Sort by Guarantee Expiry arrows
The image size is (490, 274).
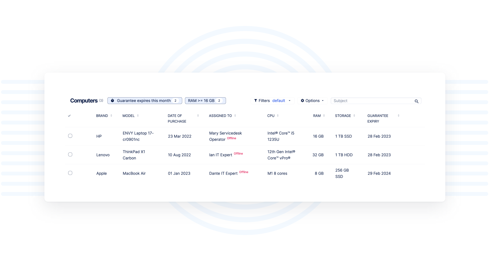click(398, 116)
